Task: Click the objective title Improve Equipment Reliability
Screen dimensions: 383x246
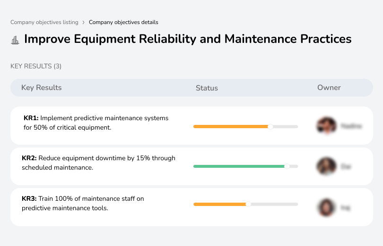Action: click(x=188, y=39)
